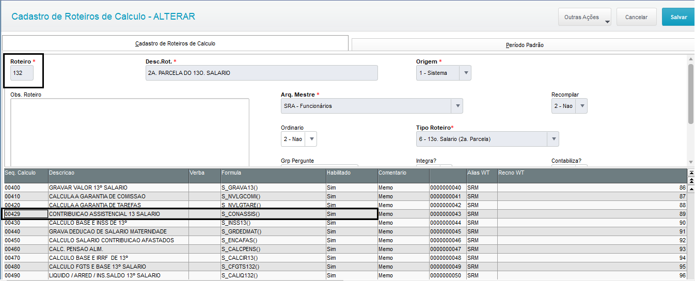Open the Origem dropdown
The image size is (695, 281).
click(x=466, y=73)
